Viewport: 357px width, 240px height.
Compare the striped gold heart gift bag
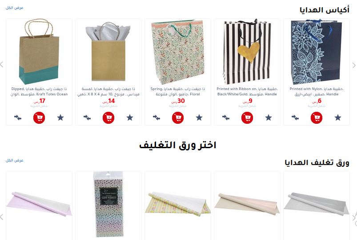click(x=226, y=118)
